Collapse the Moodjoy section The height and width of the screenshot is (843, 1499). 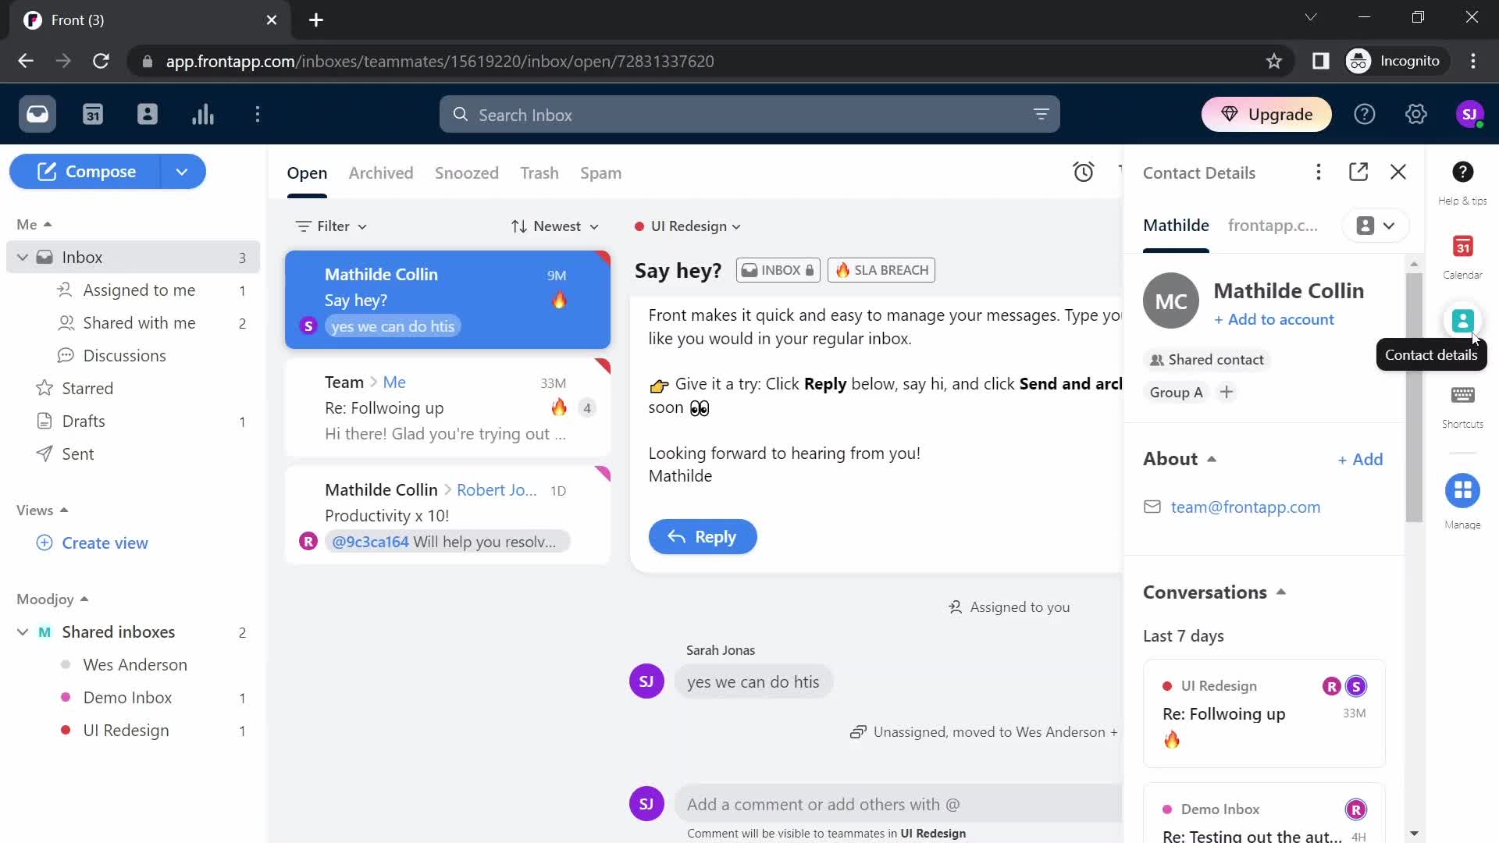tap(52, 599)
